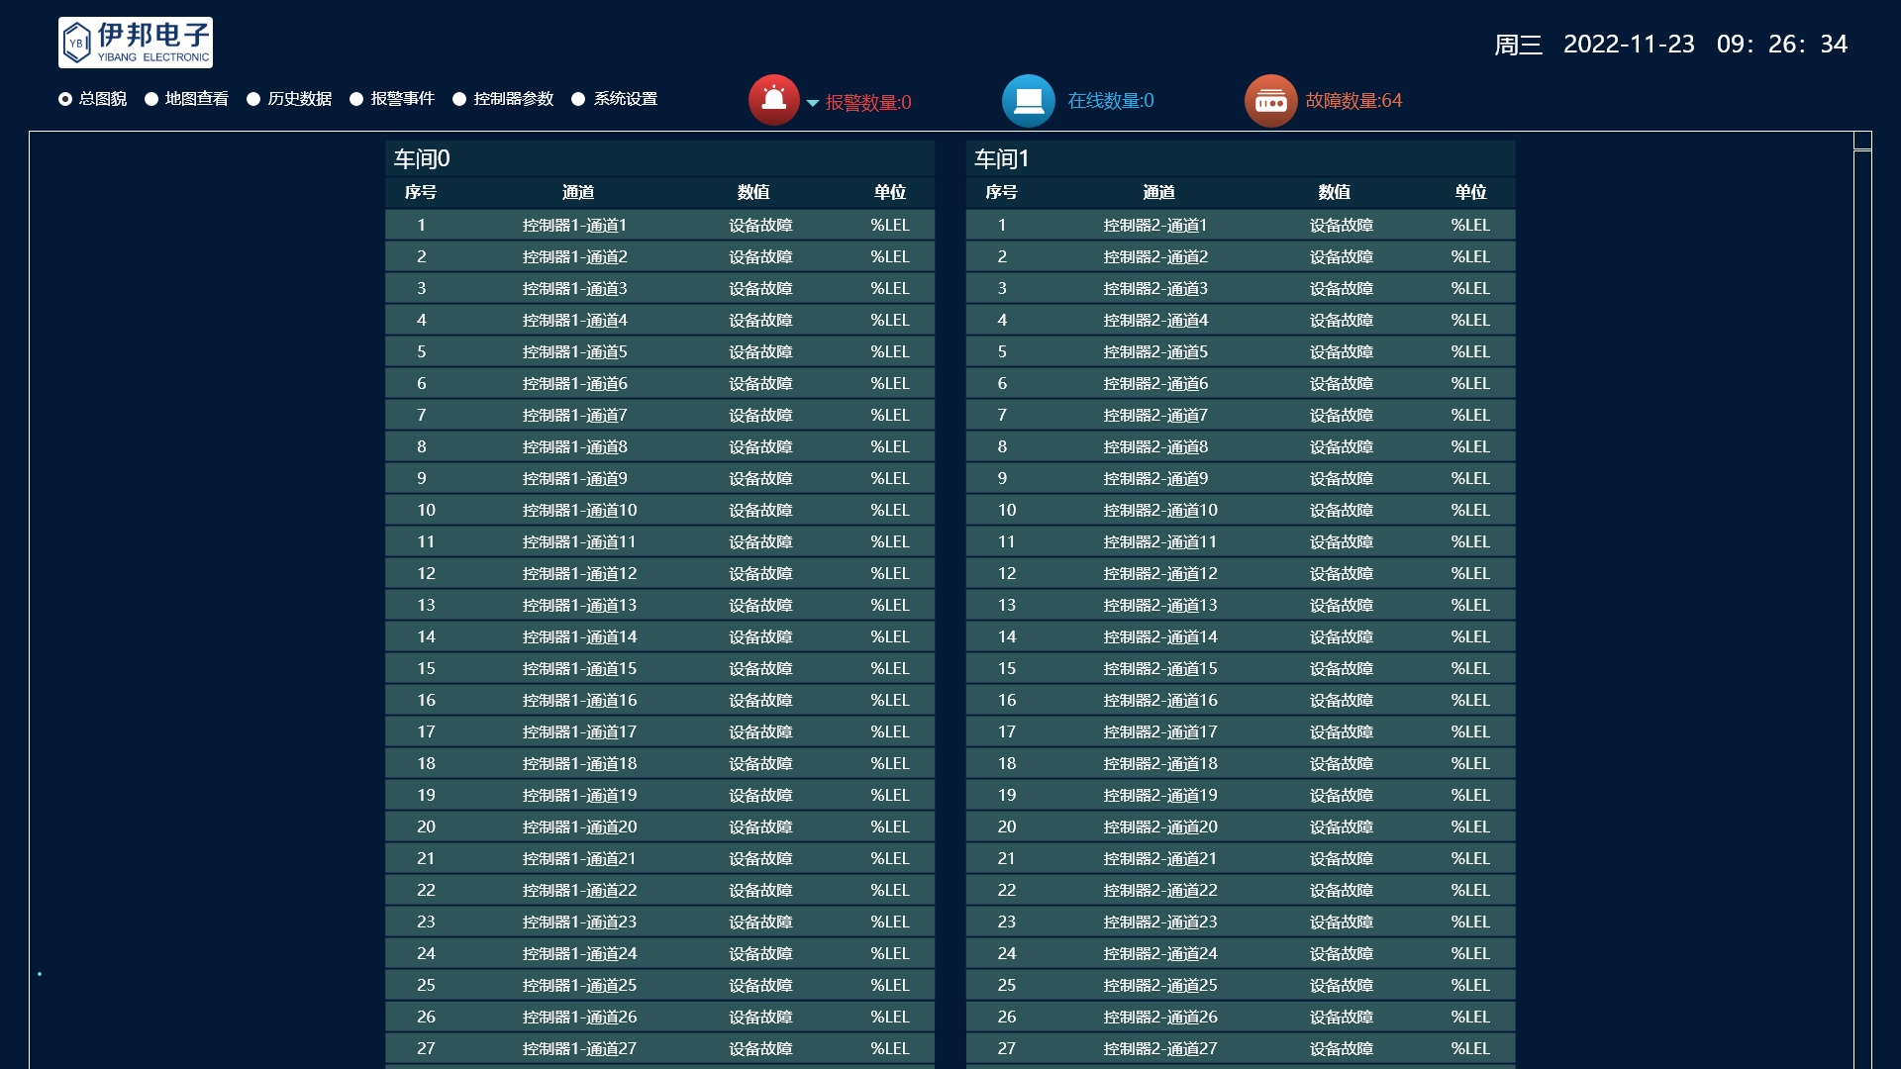Choose the 报警事件 radio option
Screen dimensions: 1901x1069
pyautogui.click(x=356, y=99)
